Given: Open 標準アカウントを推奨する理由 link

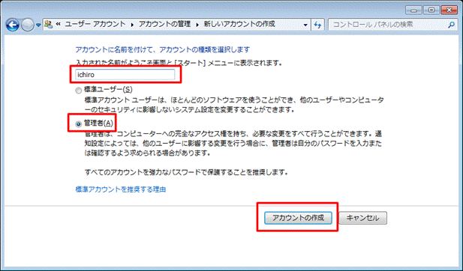Looking at the screenshot, I should click(121, 189).
